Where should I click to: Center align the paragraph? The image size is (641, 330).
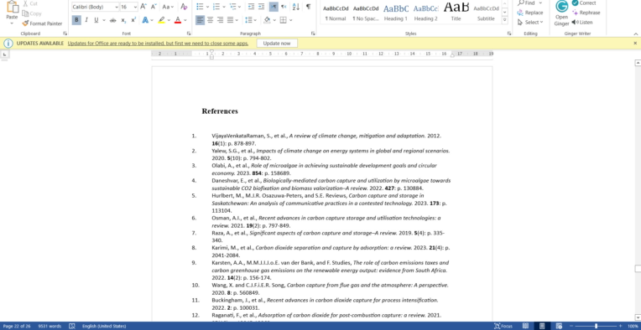pos(210,20)
